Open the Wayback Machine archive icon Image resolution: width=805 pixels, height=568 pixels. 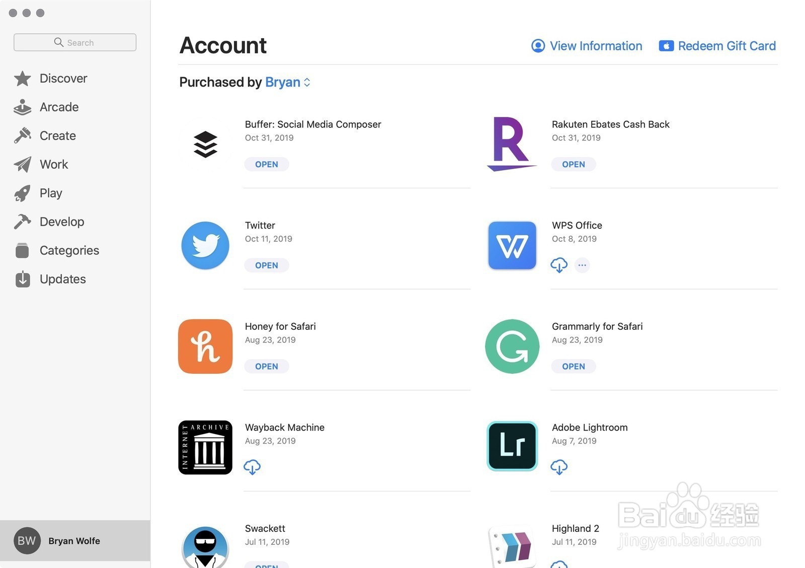pos(205,448)
